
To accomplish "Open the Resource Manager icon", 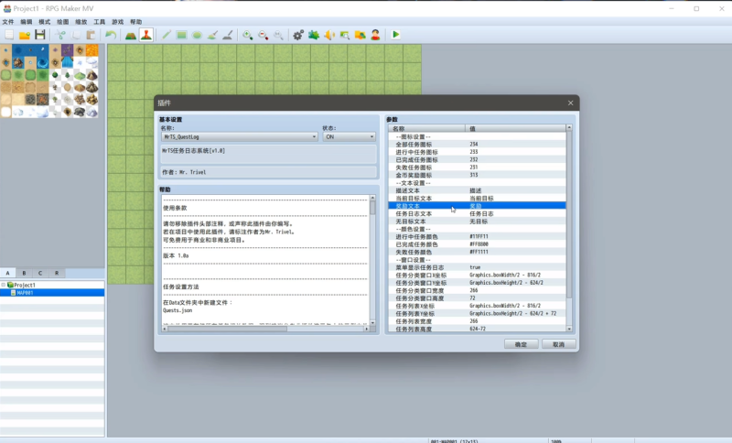I will click(360, 35).
